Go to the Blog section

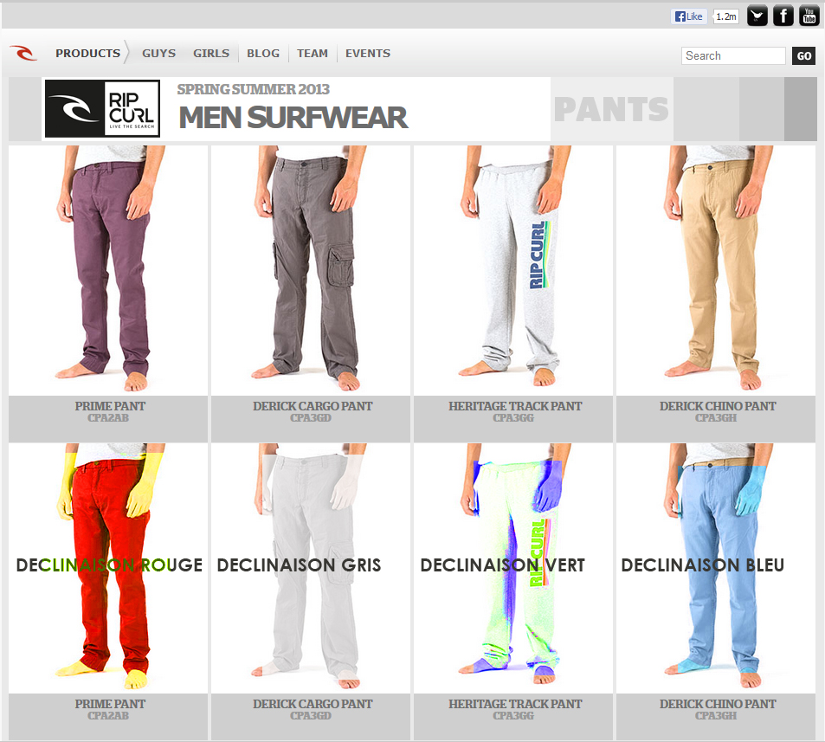pyautogui.click(x=263, y=53)
